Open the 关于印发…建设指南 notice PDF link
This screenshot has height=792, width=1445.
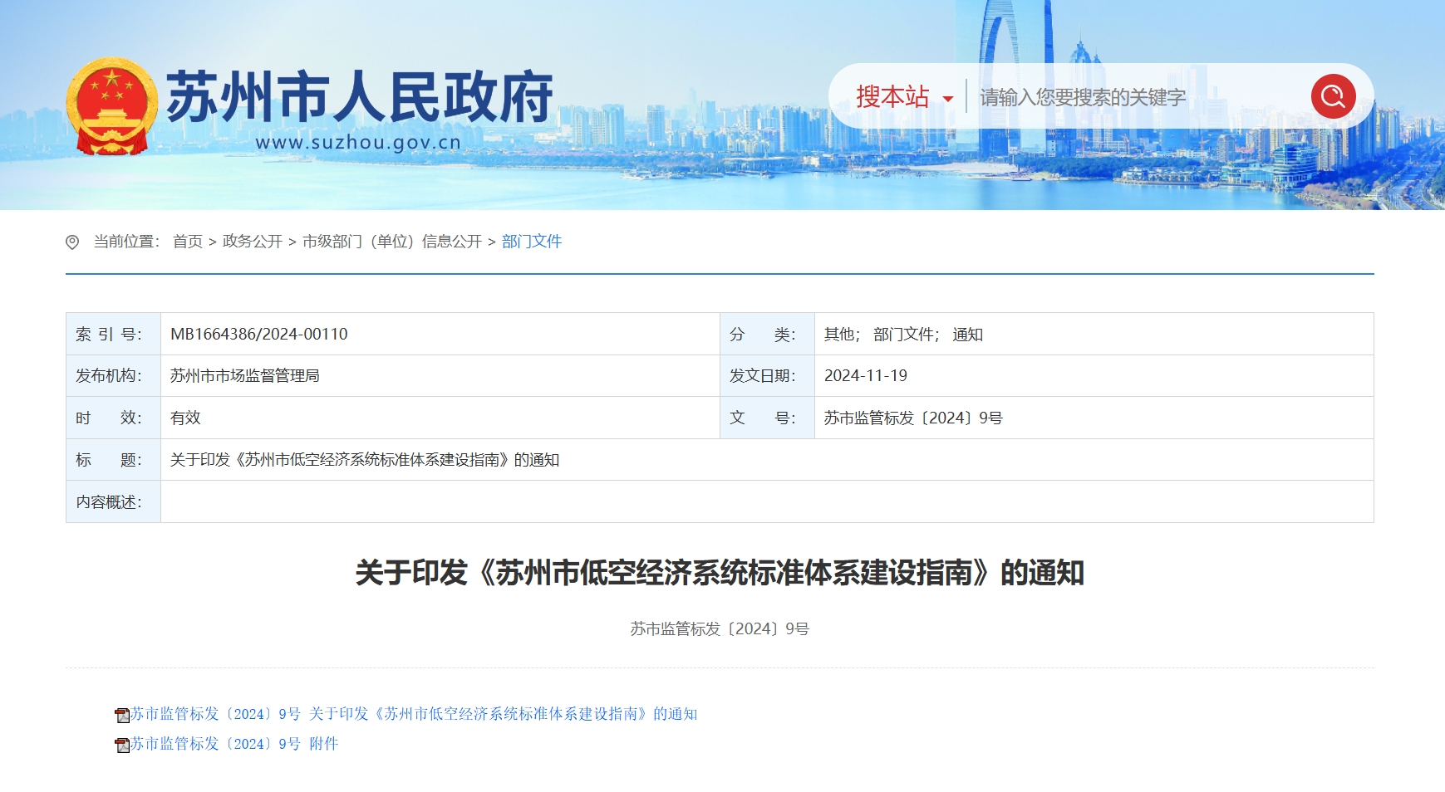pos(414,714)
